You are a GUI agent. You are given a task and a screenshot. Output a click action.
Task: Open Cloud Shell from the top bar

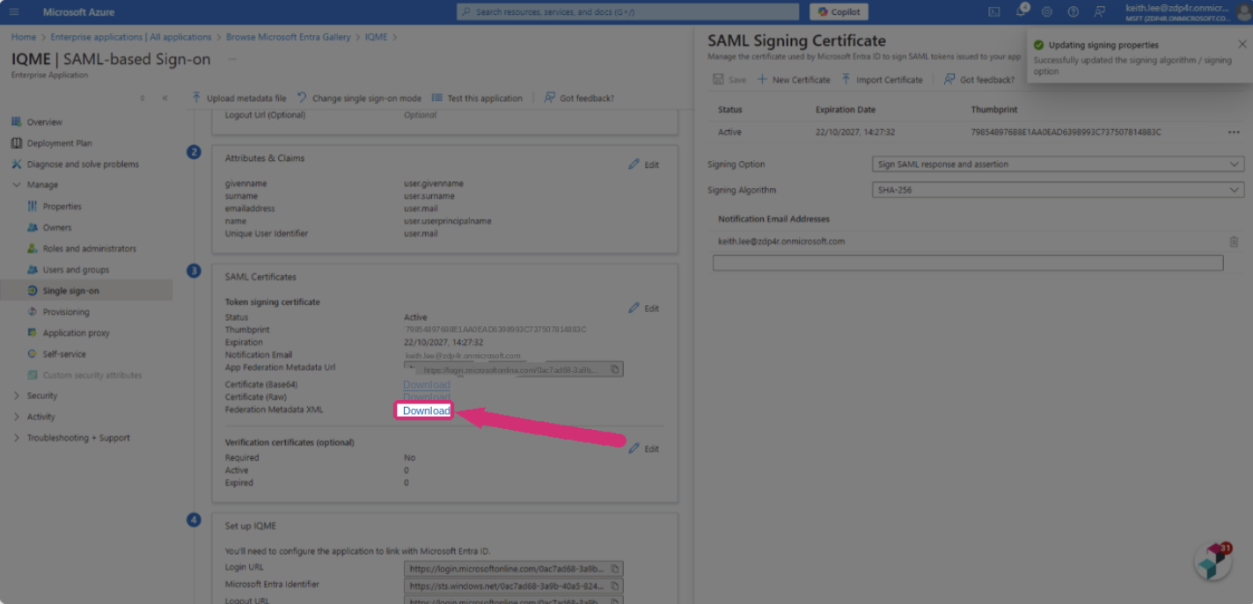pos(993,12)
